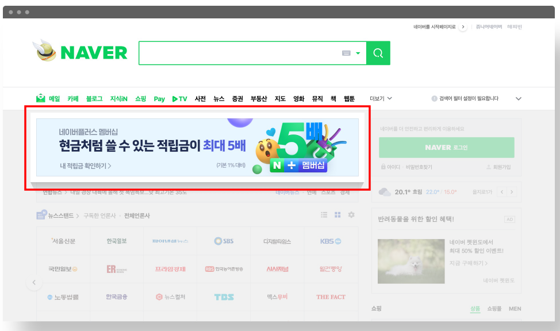The height and width of the screenshot is (331, 560).
Task: Open 국민일보 publisher tile
Action: point(63,269)
